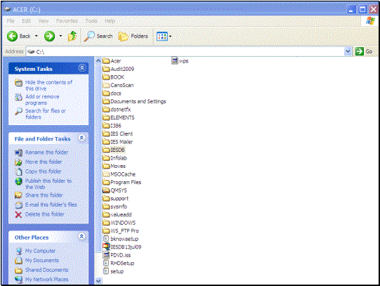Open the Help menu

(110, 21)
